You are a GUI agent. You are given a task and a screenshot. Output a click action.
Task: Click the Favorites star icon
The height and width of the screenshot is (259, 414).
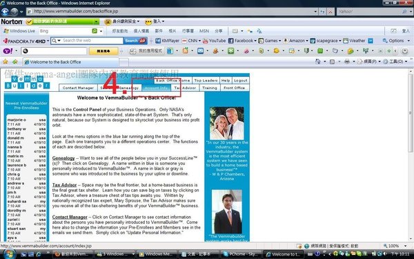pyautogui.click(x=5, y=61)
